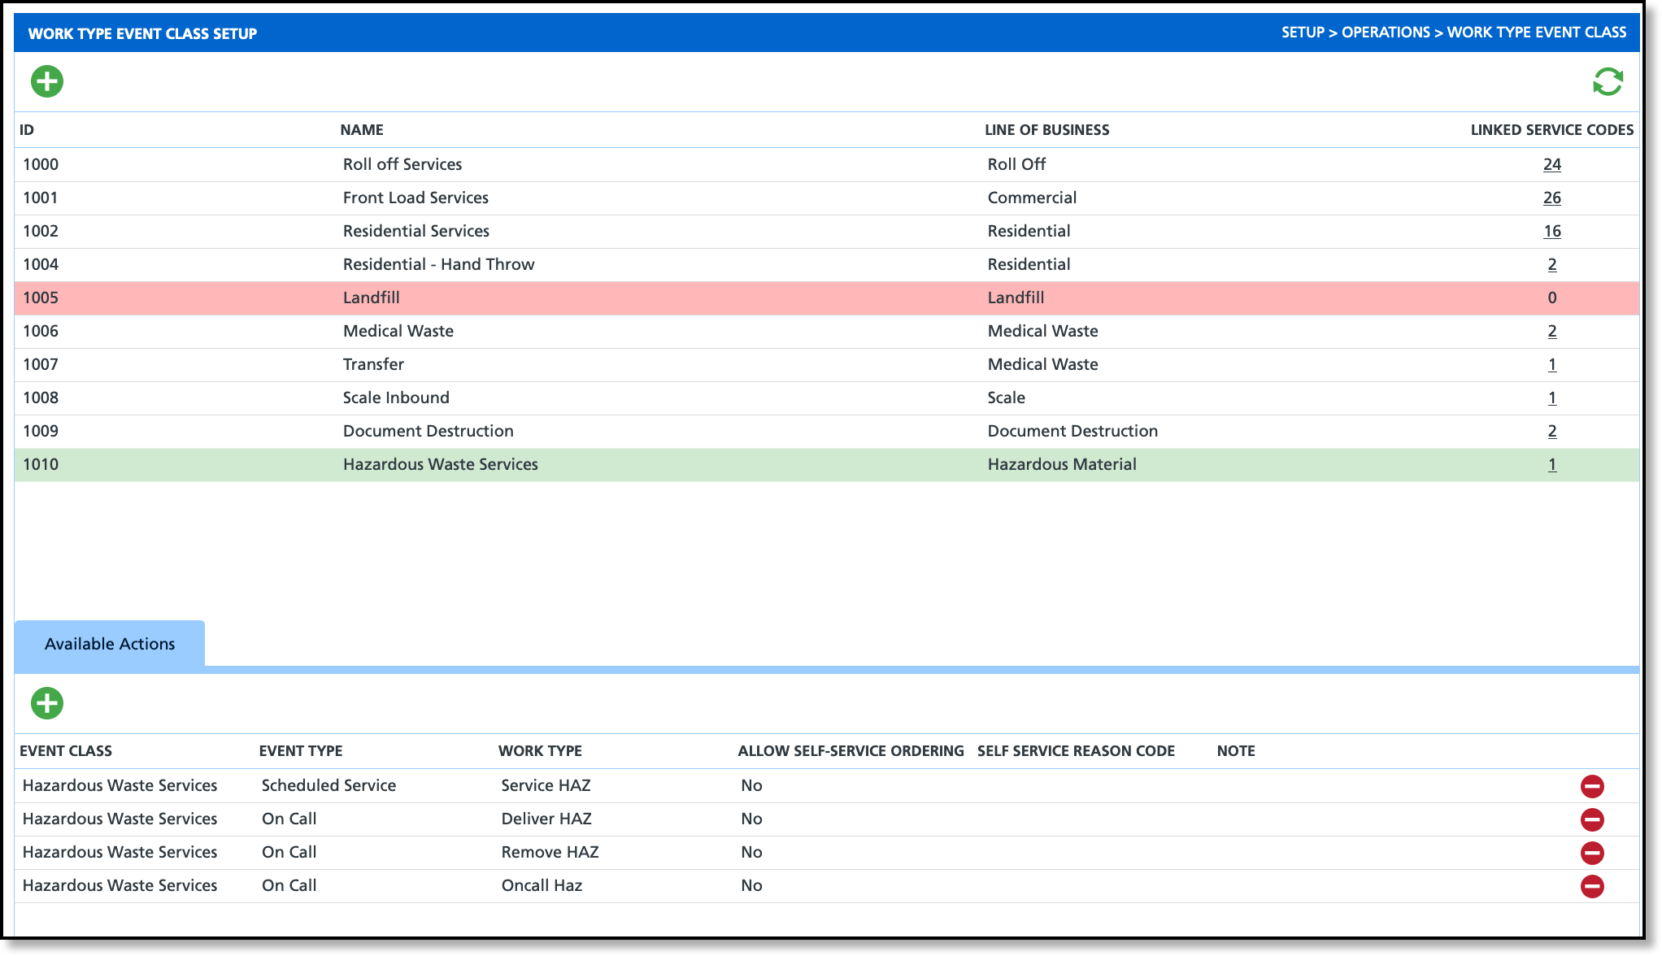
Task: Go to OPERATIONS in the breadcrumb
Action: tap(1386, 33)
